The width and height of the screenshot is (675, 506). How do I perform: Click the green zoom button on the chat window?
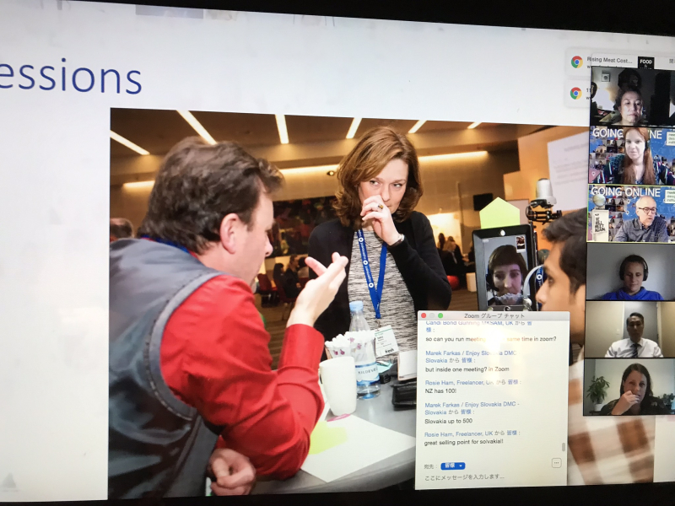point(440,315)
